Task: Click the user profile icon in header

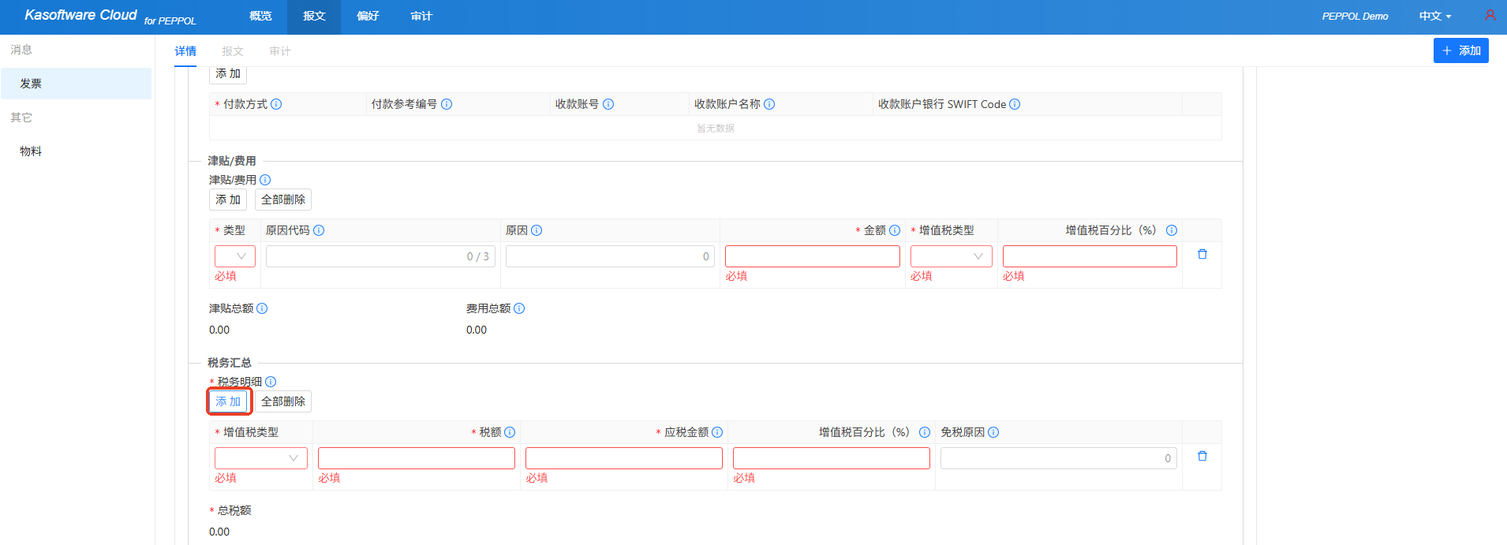Action: click(x=1490, y=16)
